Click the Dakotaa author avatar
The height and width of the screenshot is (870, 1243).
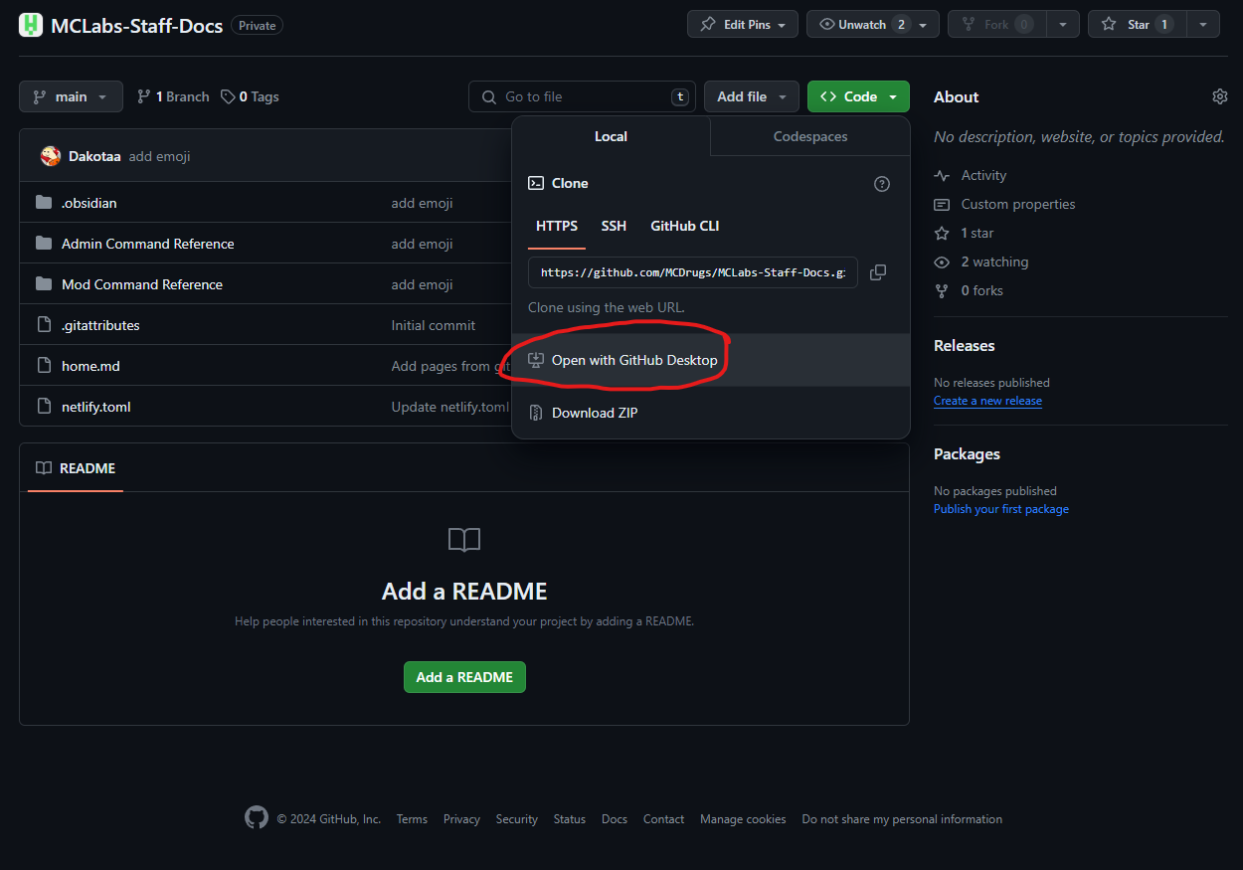pyautogui.click(x=51, y=156)
